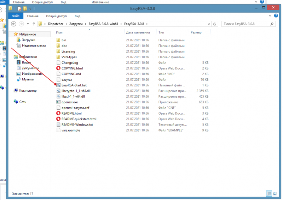Open the Quick Access Toolbar customize dropdown

coord(30,8)
